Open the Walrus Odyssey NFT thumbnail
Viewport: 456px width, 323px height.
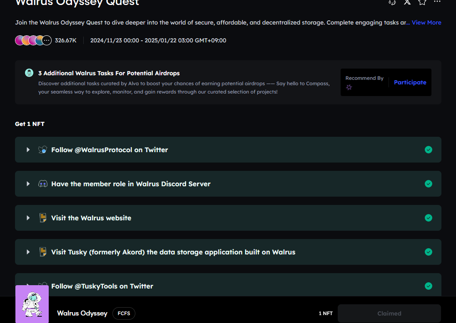point(32,304)
